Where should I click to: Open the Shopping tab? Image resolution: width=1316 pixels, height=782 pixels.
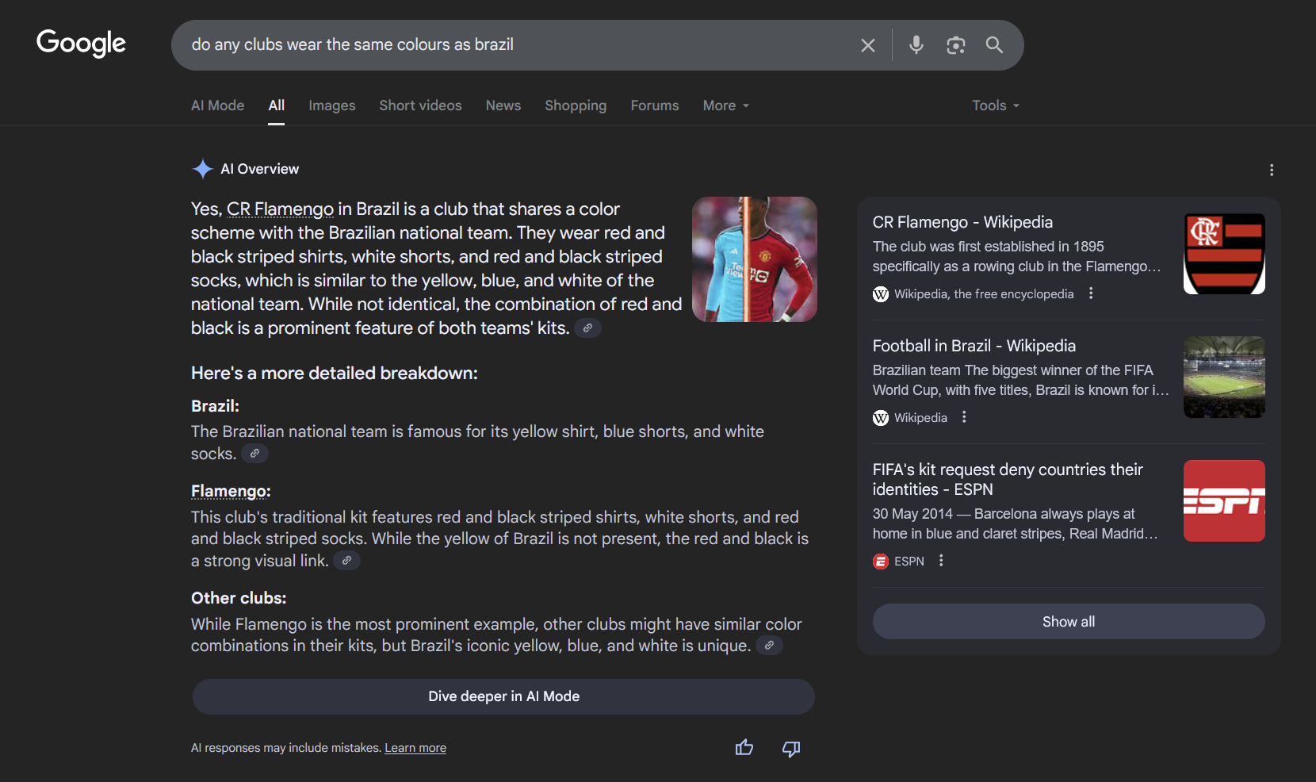point(576,105)
